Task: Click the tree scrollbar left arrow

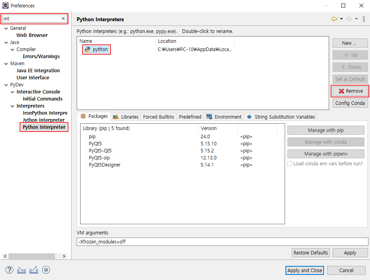Action: 5,256
